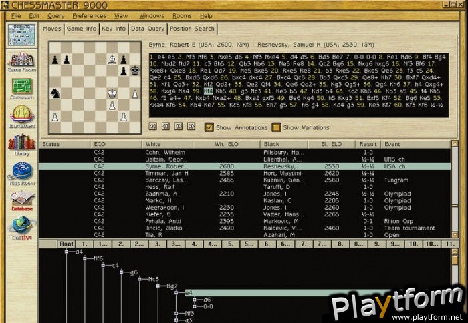Open the Library bookshelf icon
This screenshot has height=323, width=468.
[x=22, y=145]
